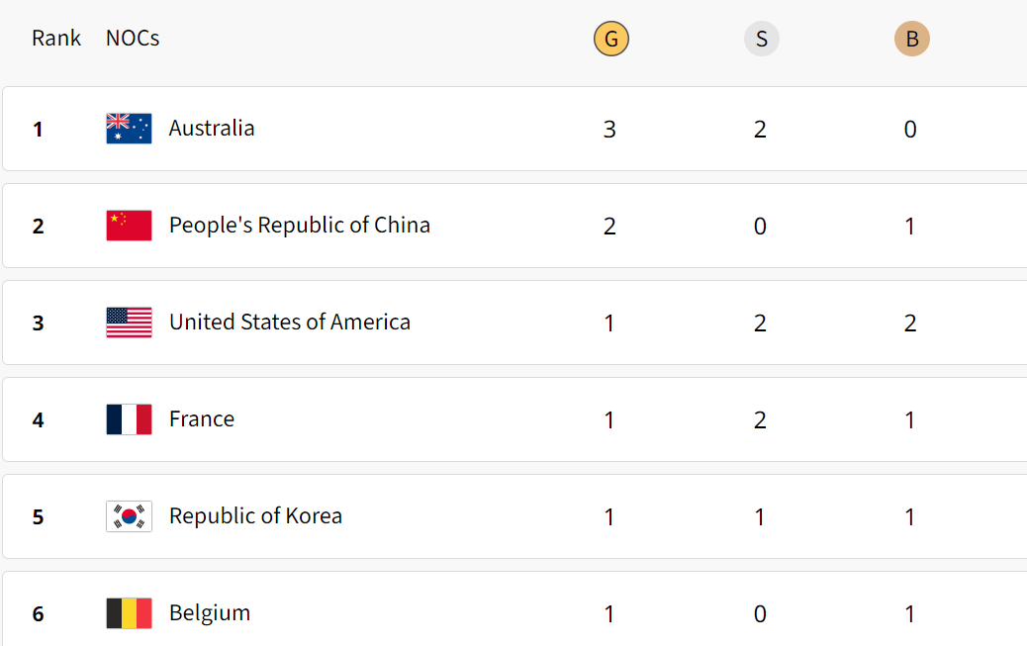Image resolution: width=1027 pixels, height=646 pixels.
Task: Click Australia's gold medal count
Action: point(609,129)
